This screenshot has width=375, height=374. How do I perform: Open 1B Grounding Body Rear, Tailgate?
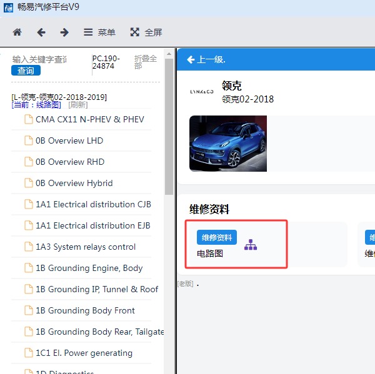[100, 332]
